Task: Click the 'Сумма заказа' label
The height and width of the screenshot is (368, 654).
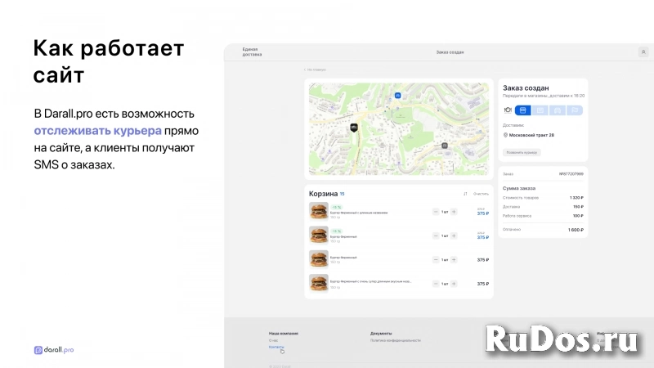Action: 519,188
